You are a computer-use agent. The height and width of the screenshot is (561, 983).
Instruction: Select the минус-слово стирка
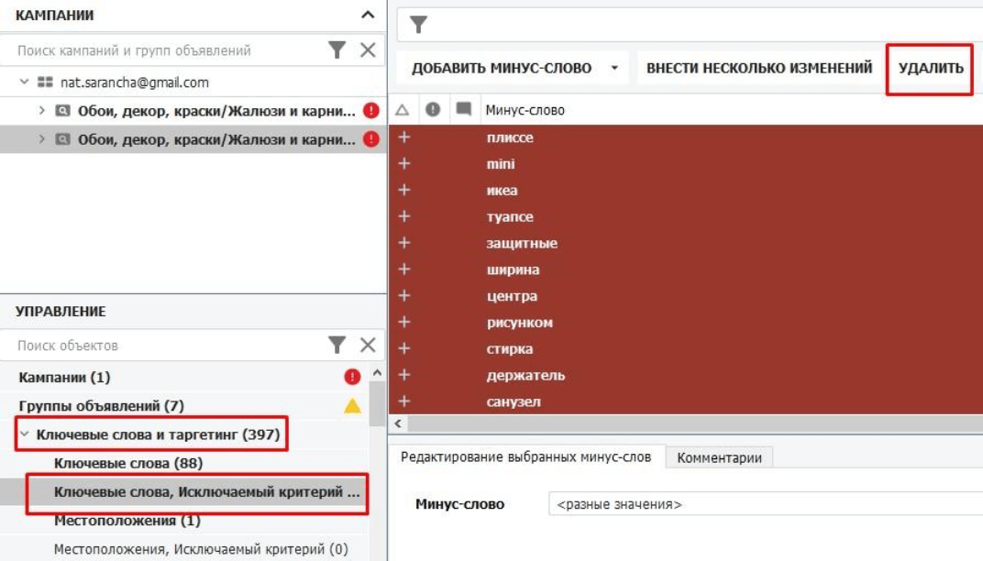pyautogui.click(x=510, y=348)
